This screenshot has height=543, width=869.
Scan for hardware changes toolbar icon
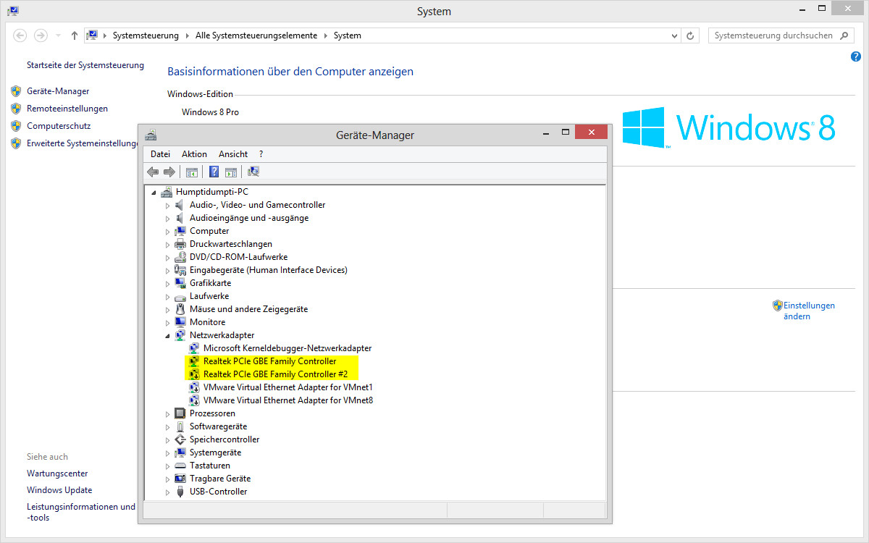click(x=253, y=172)
